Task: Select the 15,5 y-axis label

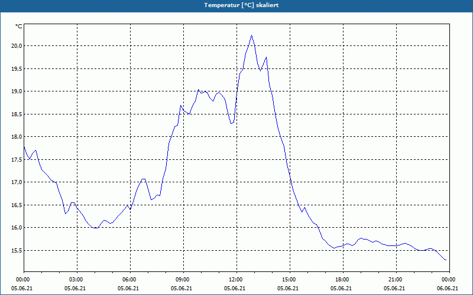Action: tap(17, 250)
